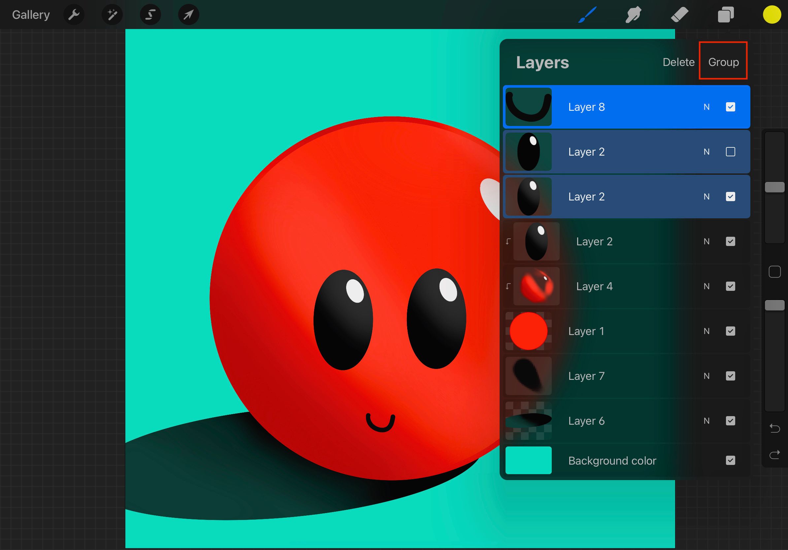Open the active color swatch

point(772,15)
